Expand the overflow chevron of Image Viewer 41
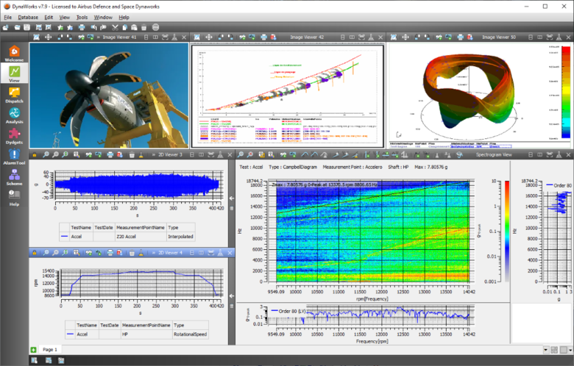This screenshot has width=574, height=366. [98, 37]
